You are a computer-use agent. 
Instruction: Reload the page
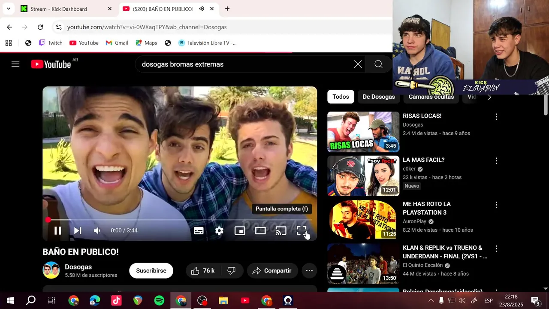(x=40, y=27)
